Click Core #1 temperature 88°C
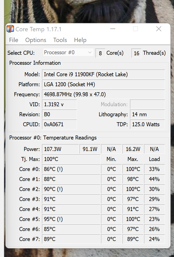 71,179
